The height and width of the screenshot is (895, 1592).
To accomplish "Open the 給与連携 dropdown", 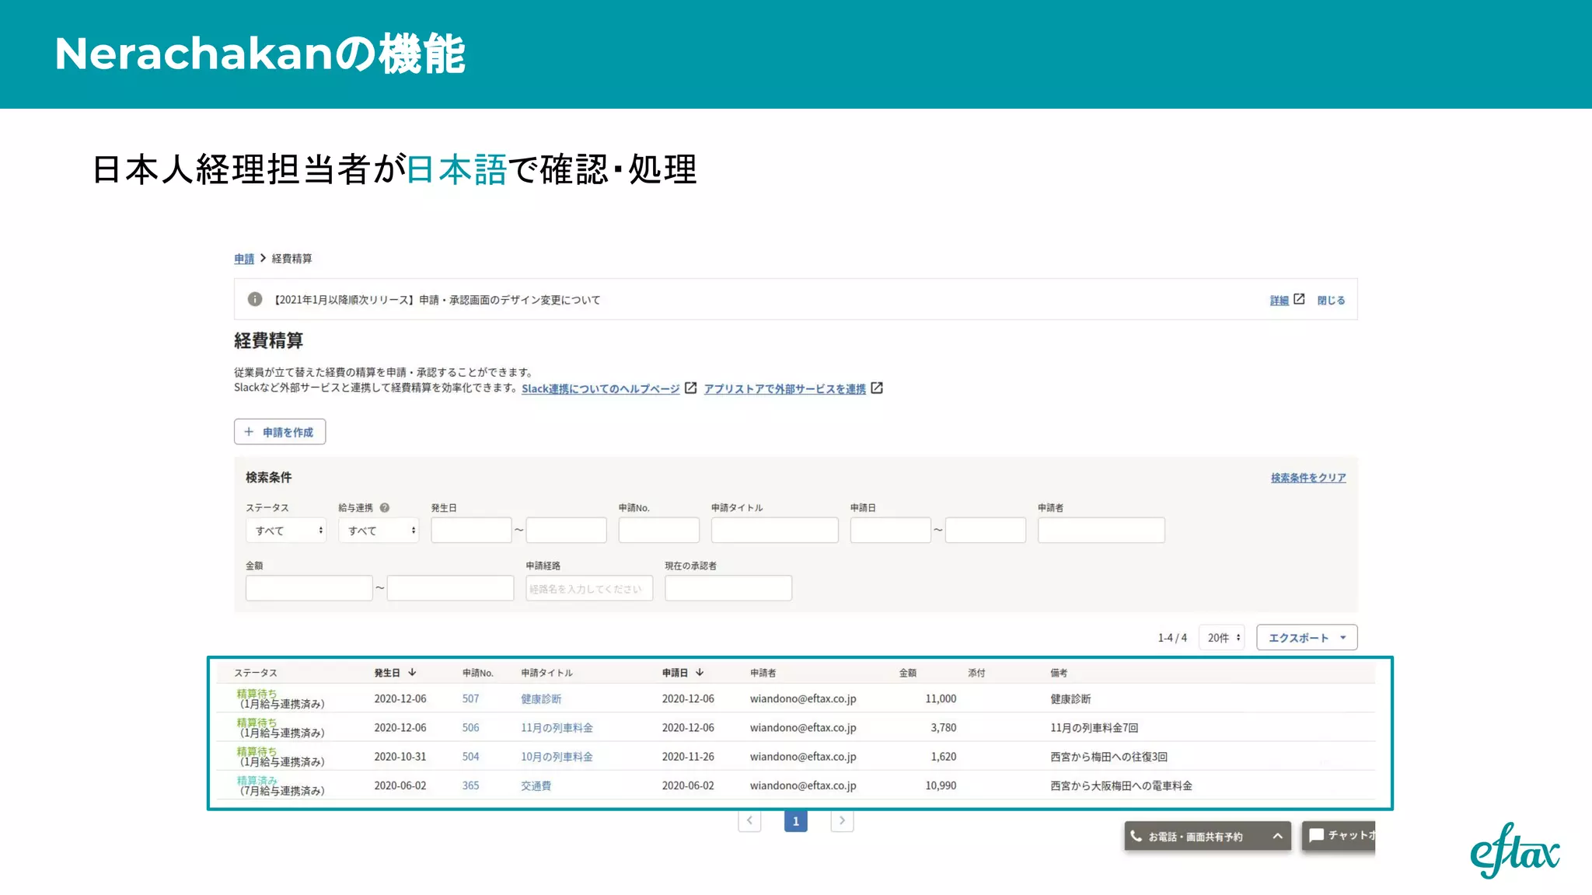I will pyautogui.click(x=379, y=531).
